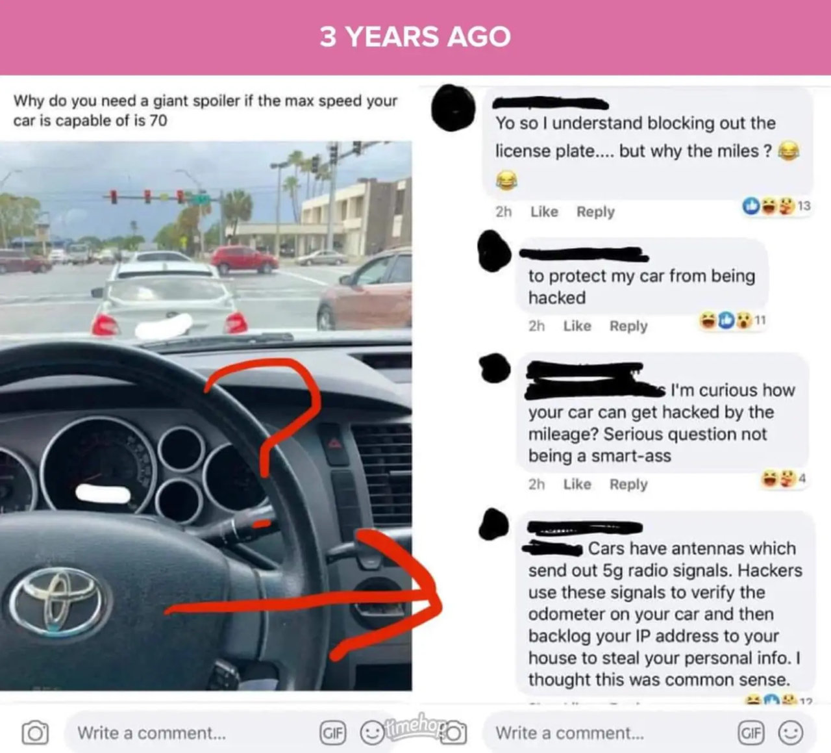Tap the '3 YEARS AGO' header banner

pyautogui.click(x=415, y=37)
